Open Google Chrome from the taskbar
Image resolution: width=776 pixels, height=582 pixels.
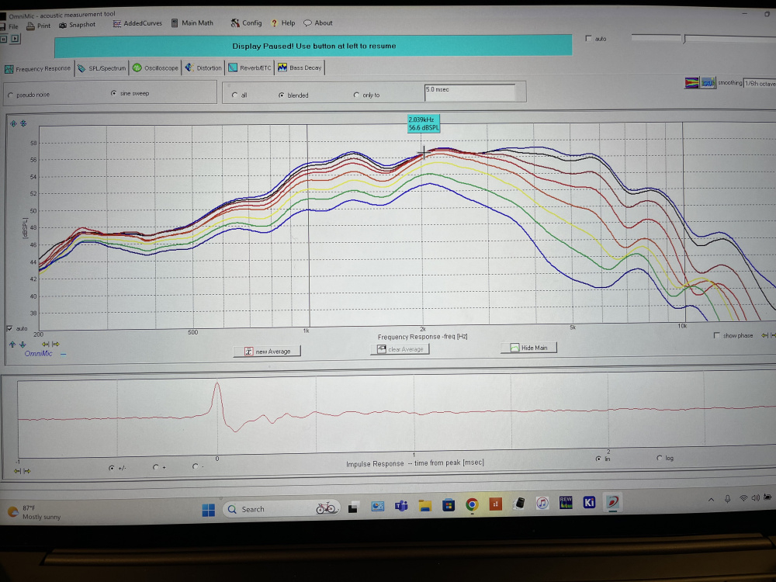[472, 505]
